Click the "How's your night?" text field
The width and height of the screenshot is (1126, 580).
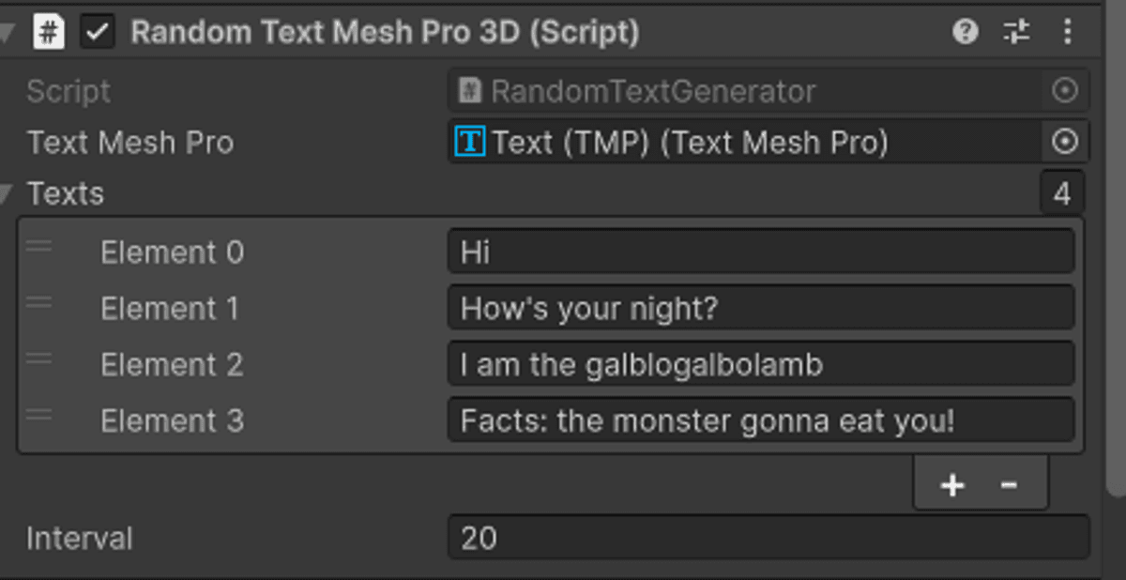[760, 309]
